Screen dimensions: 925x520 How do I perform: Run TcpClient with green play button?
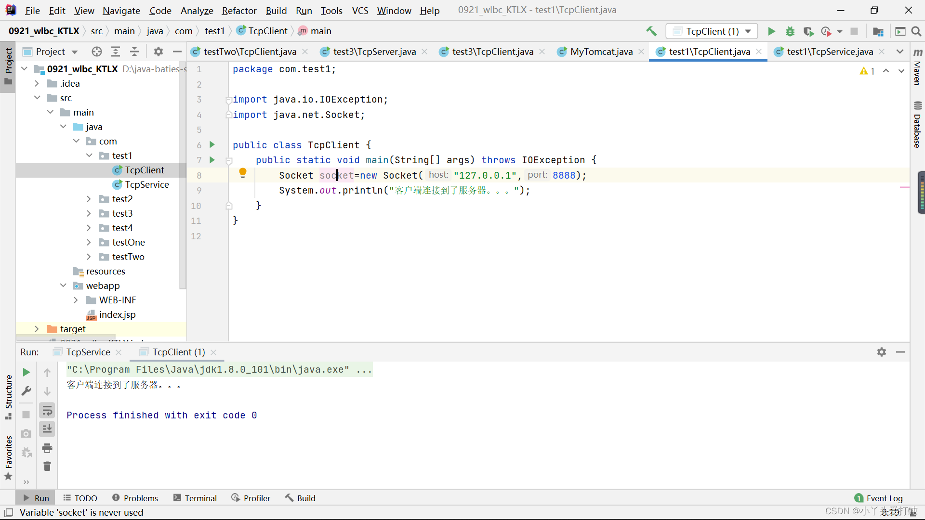[771, 31]
